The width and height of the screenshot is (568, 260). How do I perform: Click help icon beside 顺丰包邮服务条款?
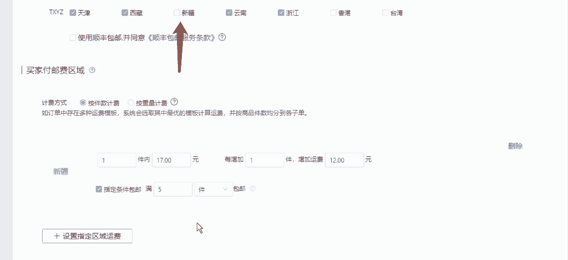click(x=222, y=37)
